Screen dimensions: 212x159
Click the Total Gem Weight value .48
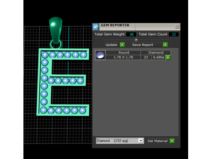(x=131, y=34)
